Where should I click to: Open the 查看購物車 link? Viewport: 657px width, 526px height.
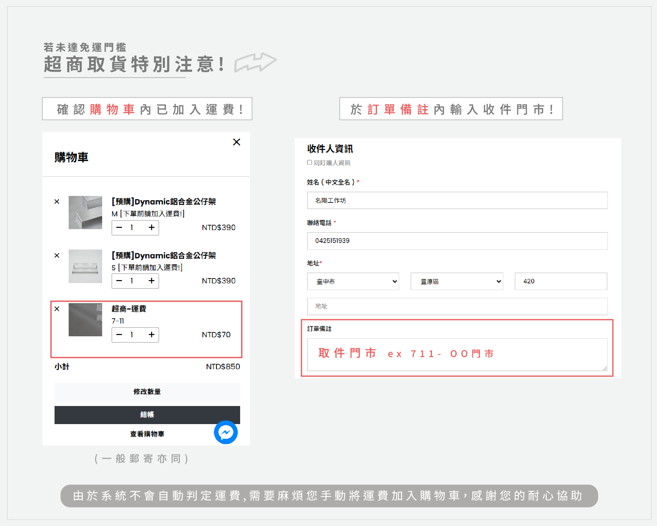[147, 434]
